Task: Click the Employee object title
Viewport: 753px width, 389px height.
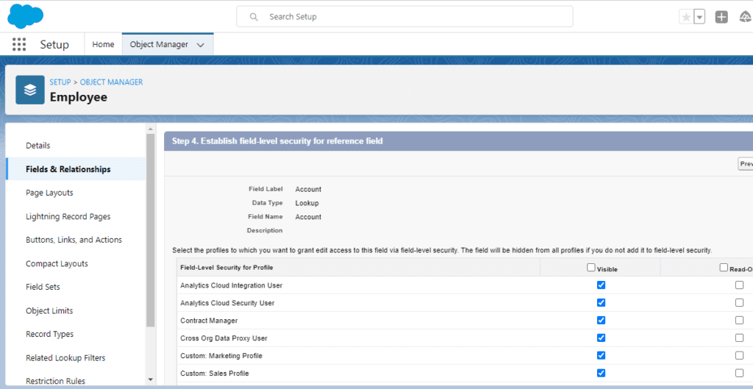Action: (x=79, y=97)
